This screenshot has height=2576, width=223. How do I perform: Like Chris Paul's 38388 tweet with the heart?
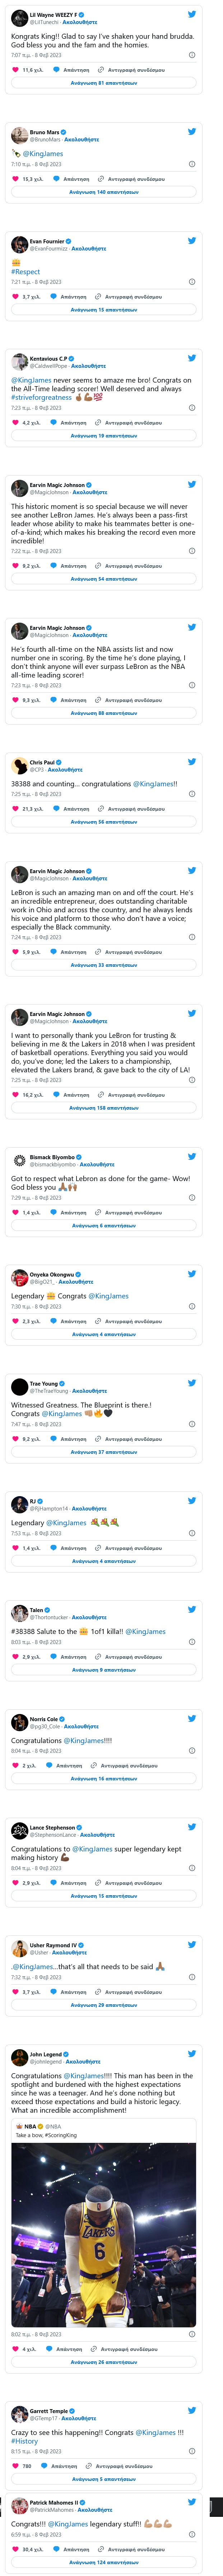coord(15,809)
